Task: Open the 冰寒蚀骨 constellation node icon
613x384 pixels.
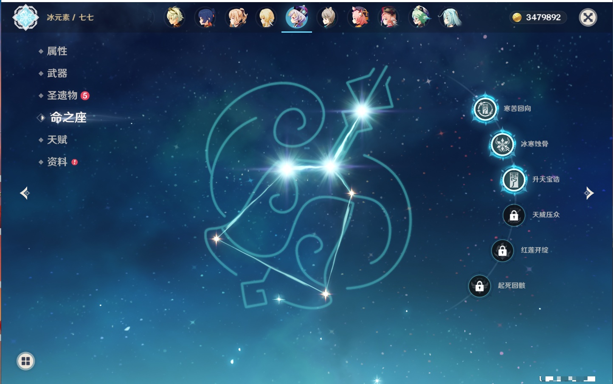Action: [503, 145]
